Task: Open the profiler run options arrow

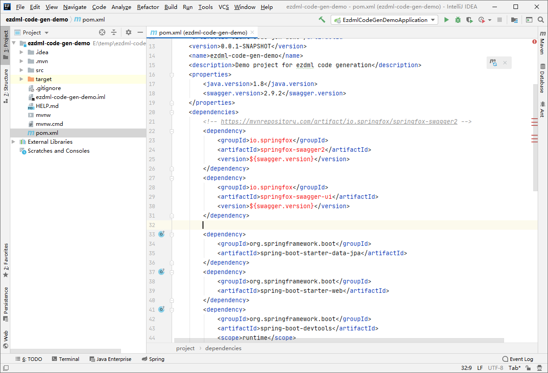Action: point(489,20)
